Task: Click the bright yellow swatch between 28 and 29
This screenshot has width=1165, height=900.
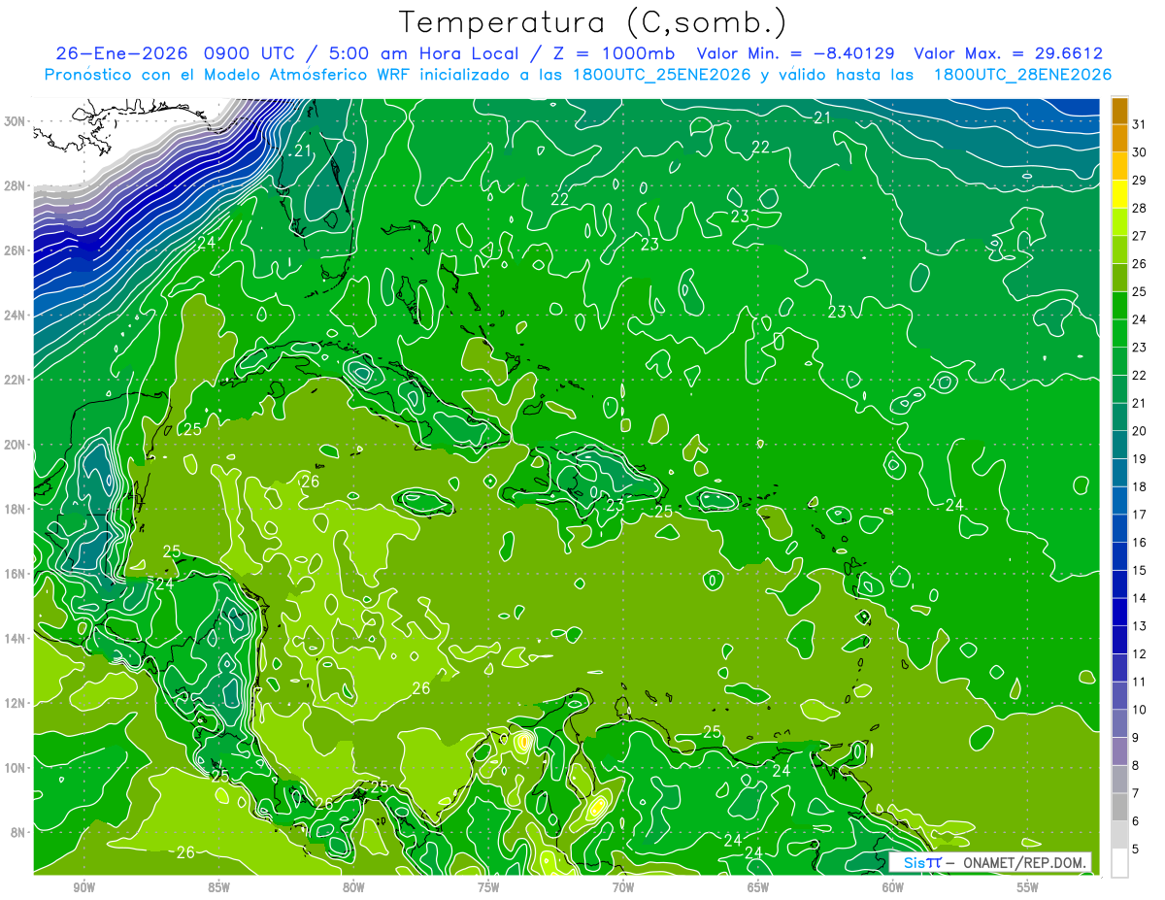Action: coord(1119,193)
